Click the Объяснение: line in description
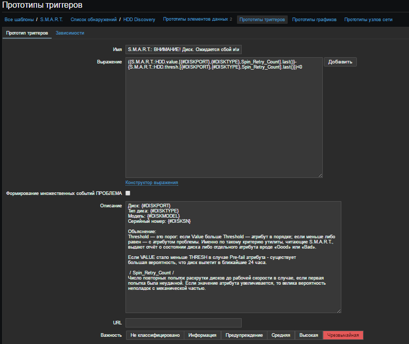Viewport: 409px width, 344px height. [142, 232]
